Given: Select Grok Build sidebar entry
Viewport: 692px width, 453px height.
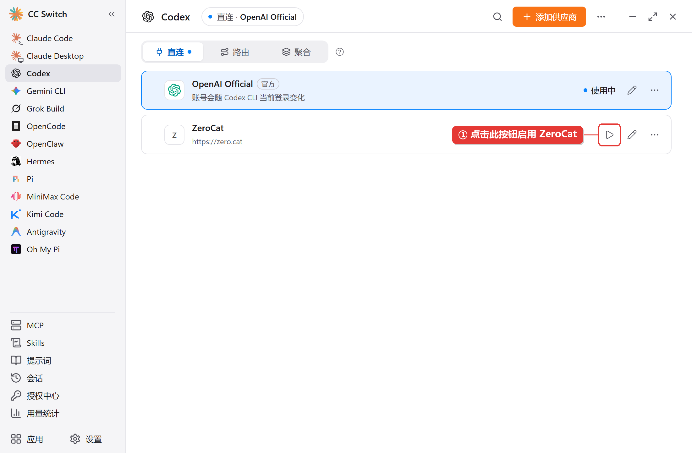Looking at the screenshot, I should [63, 109].
